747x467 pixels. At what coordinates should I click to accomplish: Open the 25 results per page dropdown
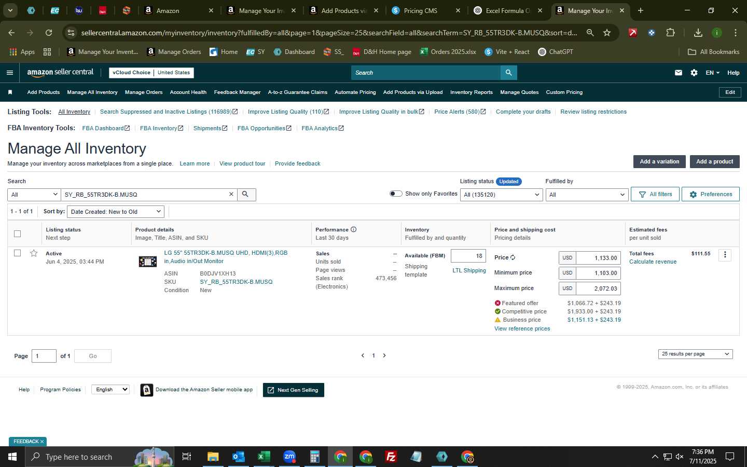tap(695, 354)
